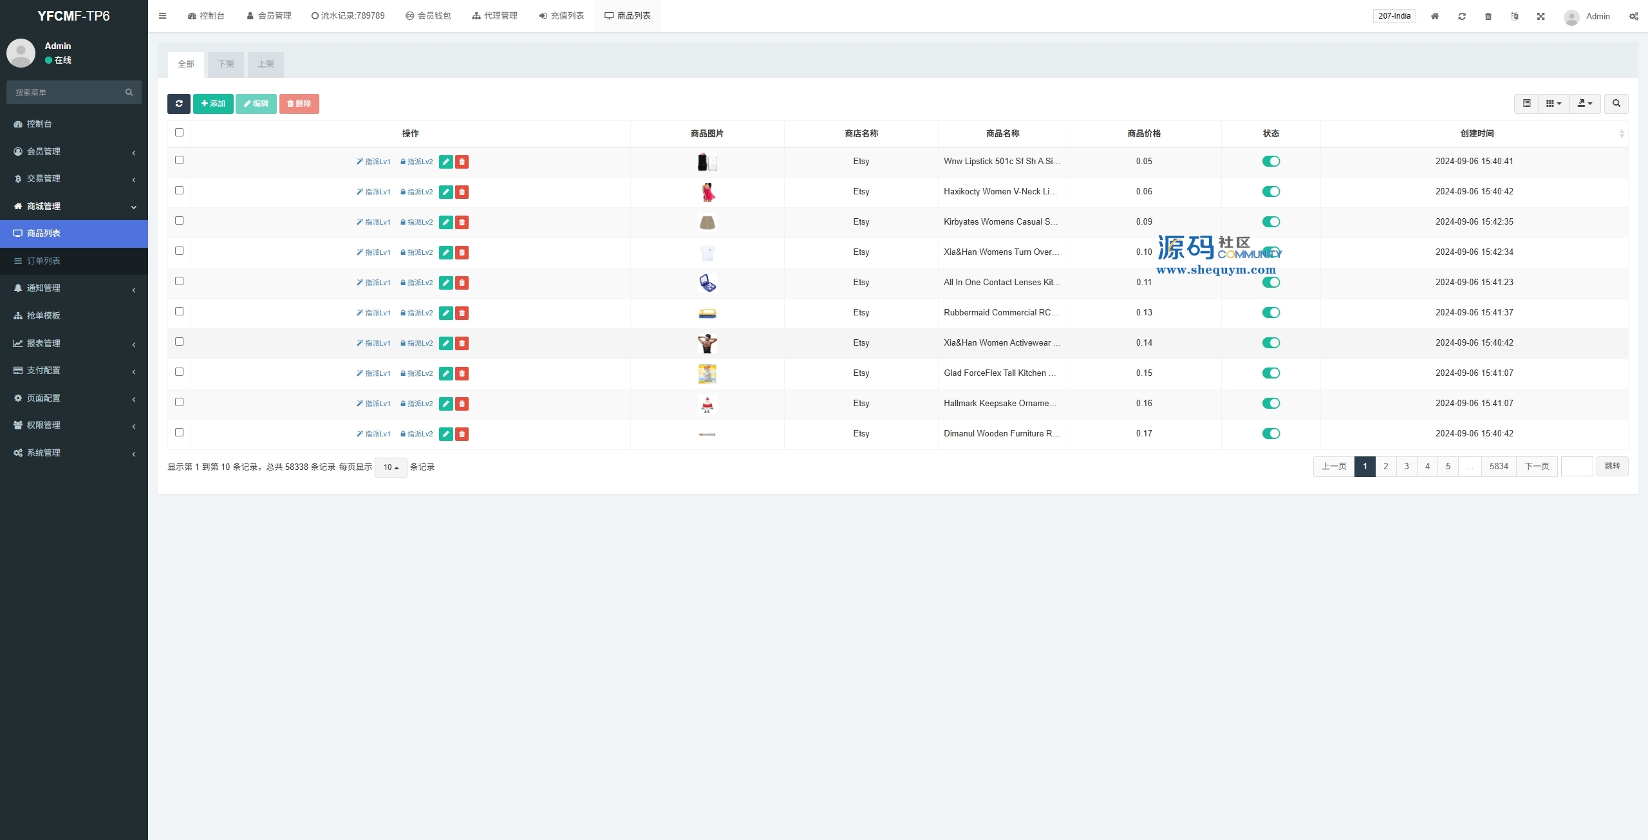Open the rows per page dropdown showing 10
Screen dimensions: 1648x840
(x=391, y=467)
